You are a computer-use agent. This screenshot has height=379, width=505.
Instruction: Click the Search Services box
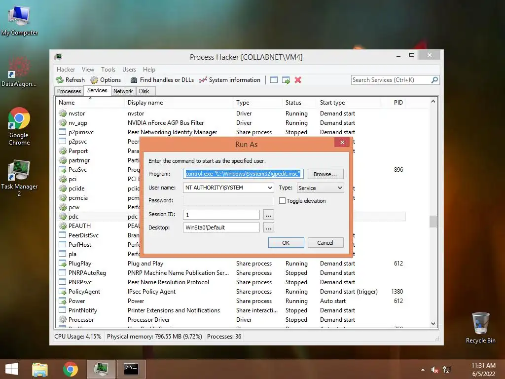pyautogui.click(x=391, y=80)
